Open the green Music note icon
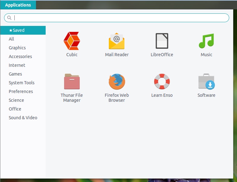 point(206,41)
